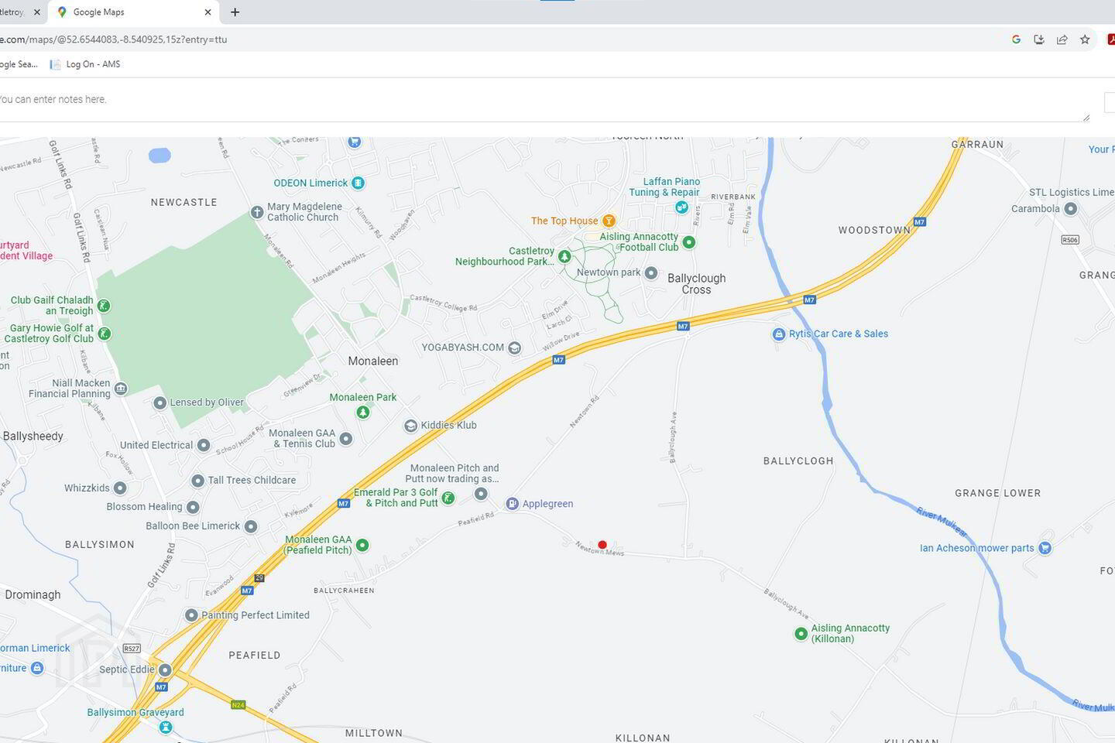Screen dimensions: 1115x743
Task: Select the Gary Howie Golf pin
Action: pos(105,334)
